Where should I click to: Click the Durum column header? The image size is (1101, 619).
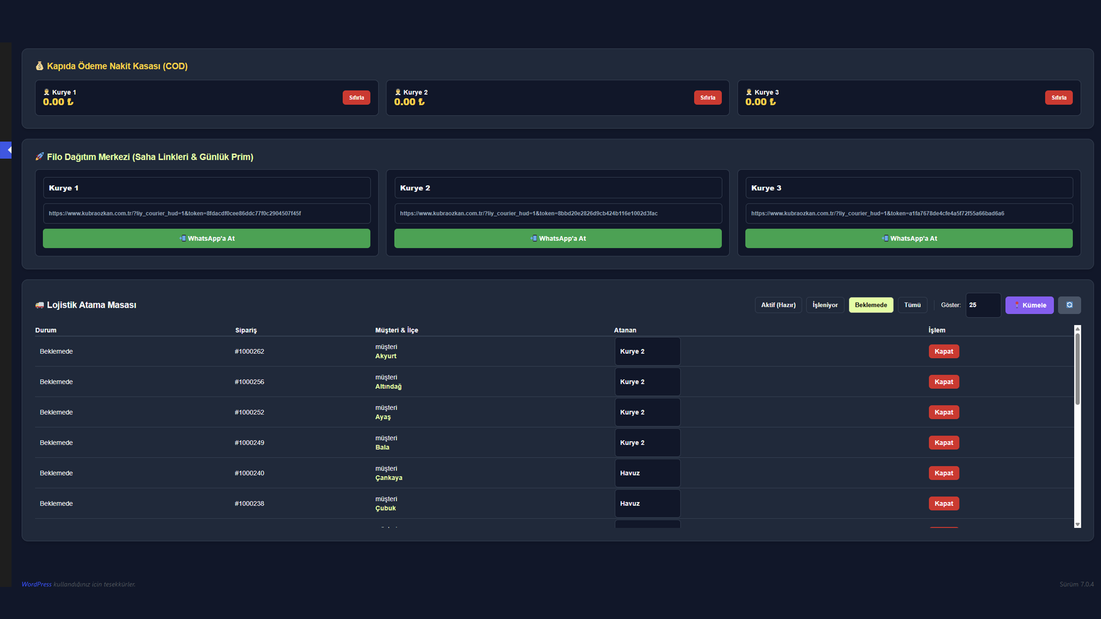tap(46, 330)
